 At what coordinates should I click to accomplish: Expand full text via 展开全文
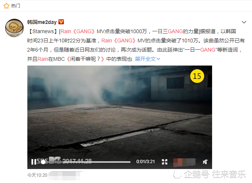click(147, 59)
